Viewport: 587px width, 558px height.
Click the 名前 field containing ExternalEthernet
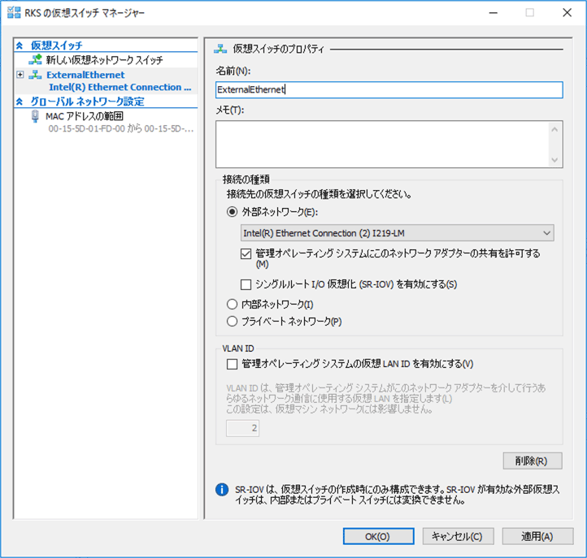389,90
